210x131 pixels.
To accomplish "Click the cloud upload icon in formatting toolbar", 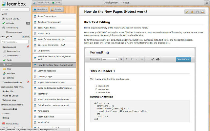I will coord(158,59).
